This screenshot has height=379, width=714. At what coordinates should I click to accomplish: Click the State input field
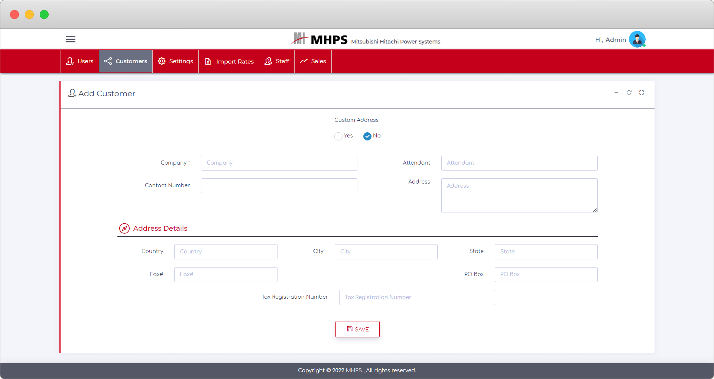(x=546, y=252)
